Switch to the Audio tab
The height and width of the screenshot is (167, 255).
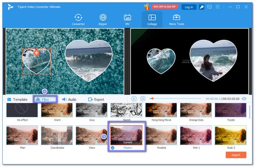[69, 99]
